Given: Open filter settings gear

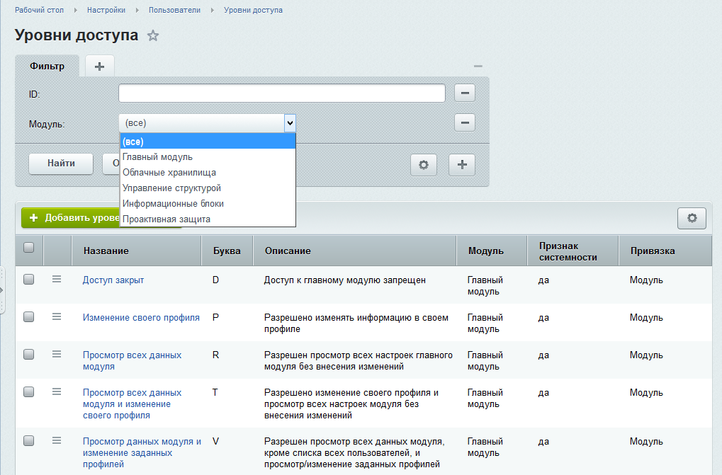Looking at the screenshot, I should [424, 165].
